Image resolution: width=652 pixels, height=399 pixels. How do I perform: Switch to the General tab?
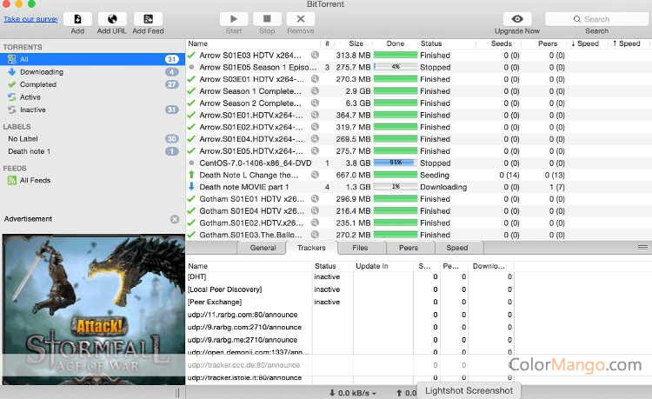pyautogui.click(x=263, y=248)
